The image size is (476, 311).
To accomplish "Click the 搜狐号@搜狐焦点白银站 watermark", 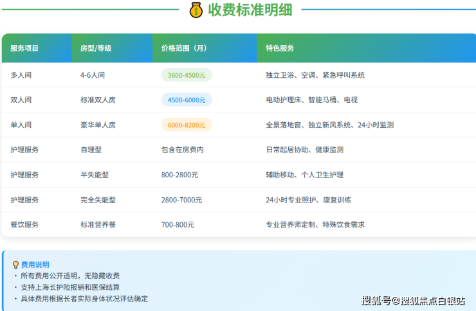I will pyautogui.click(x=413, y=300).
